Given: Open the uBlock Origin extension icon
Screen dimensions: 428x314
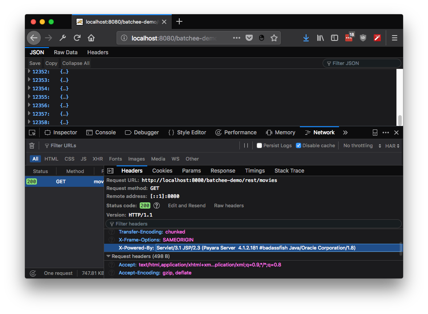Looking at the screenshot, I should click(x=363, y=38).
